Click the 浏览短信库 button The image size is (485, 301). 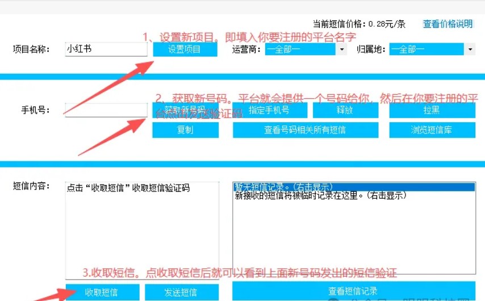pyautogui.click(x=432, y=130)
